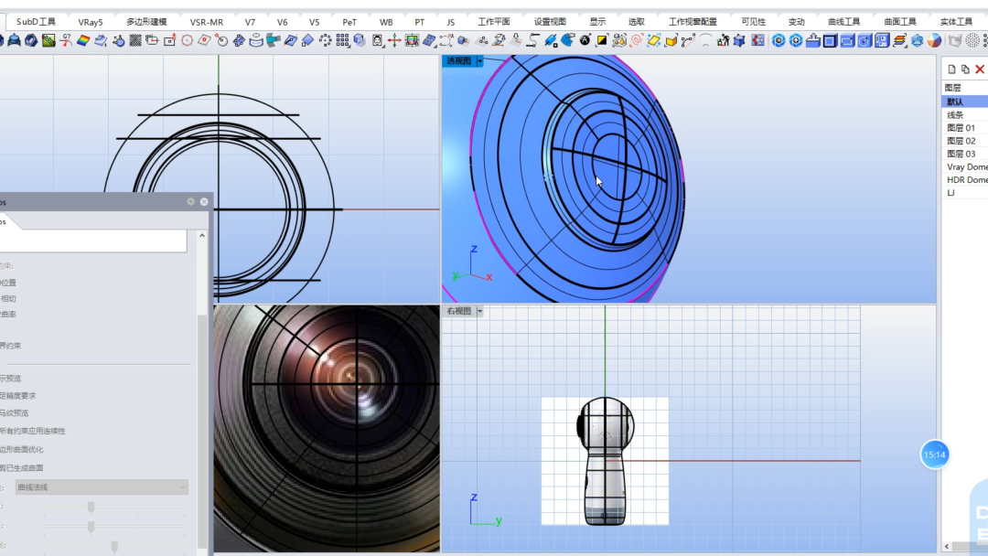This screenshot has height=556, width=988.
Task: Switch to the SubD工具 toolbar tab
Action: (x=36, y=21)
